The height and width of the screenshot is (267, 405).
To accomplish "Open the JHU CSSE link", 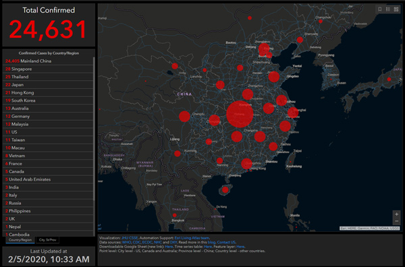I will (x=130, y=238).
